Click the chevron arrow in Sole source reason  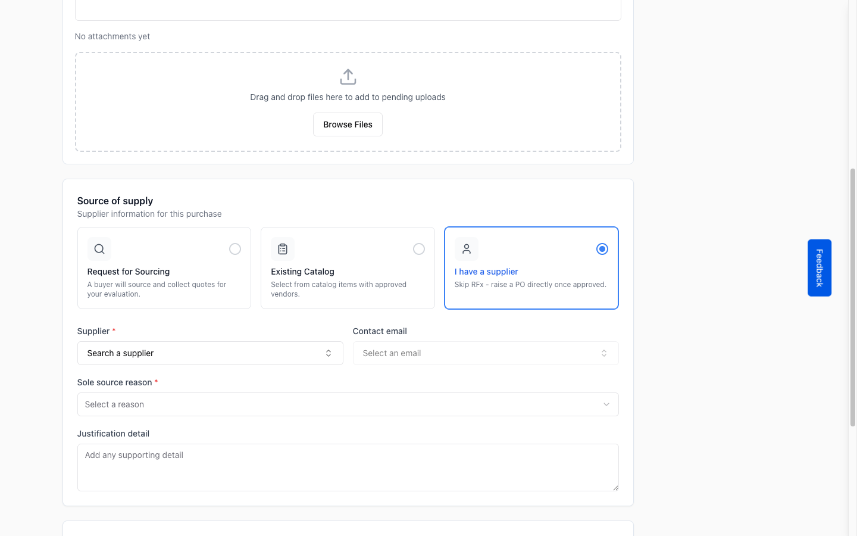tap(606, 404)
